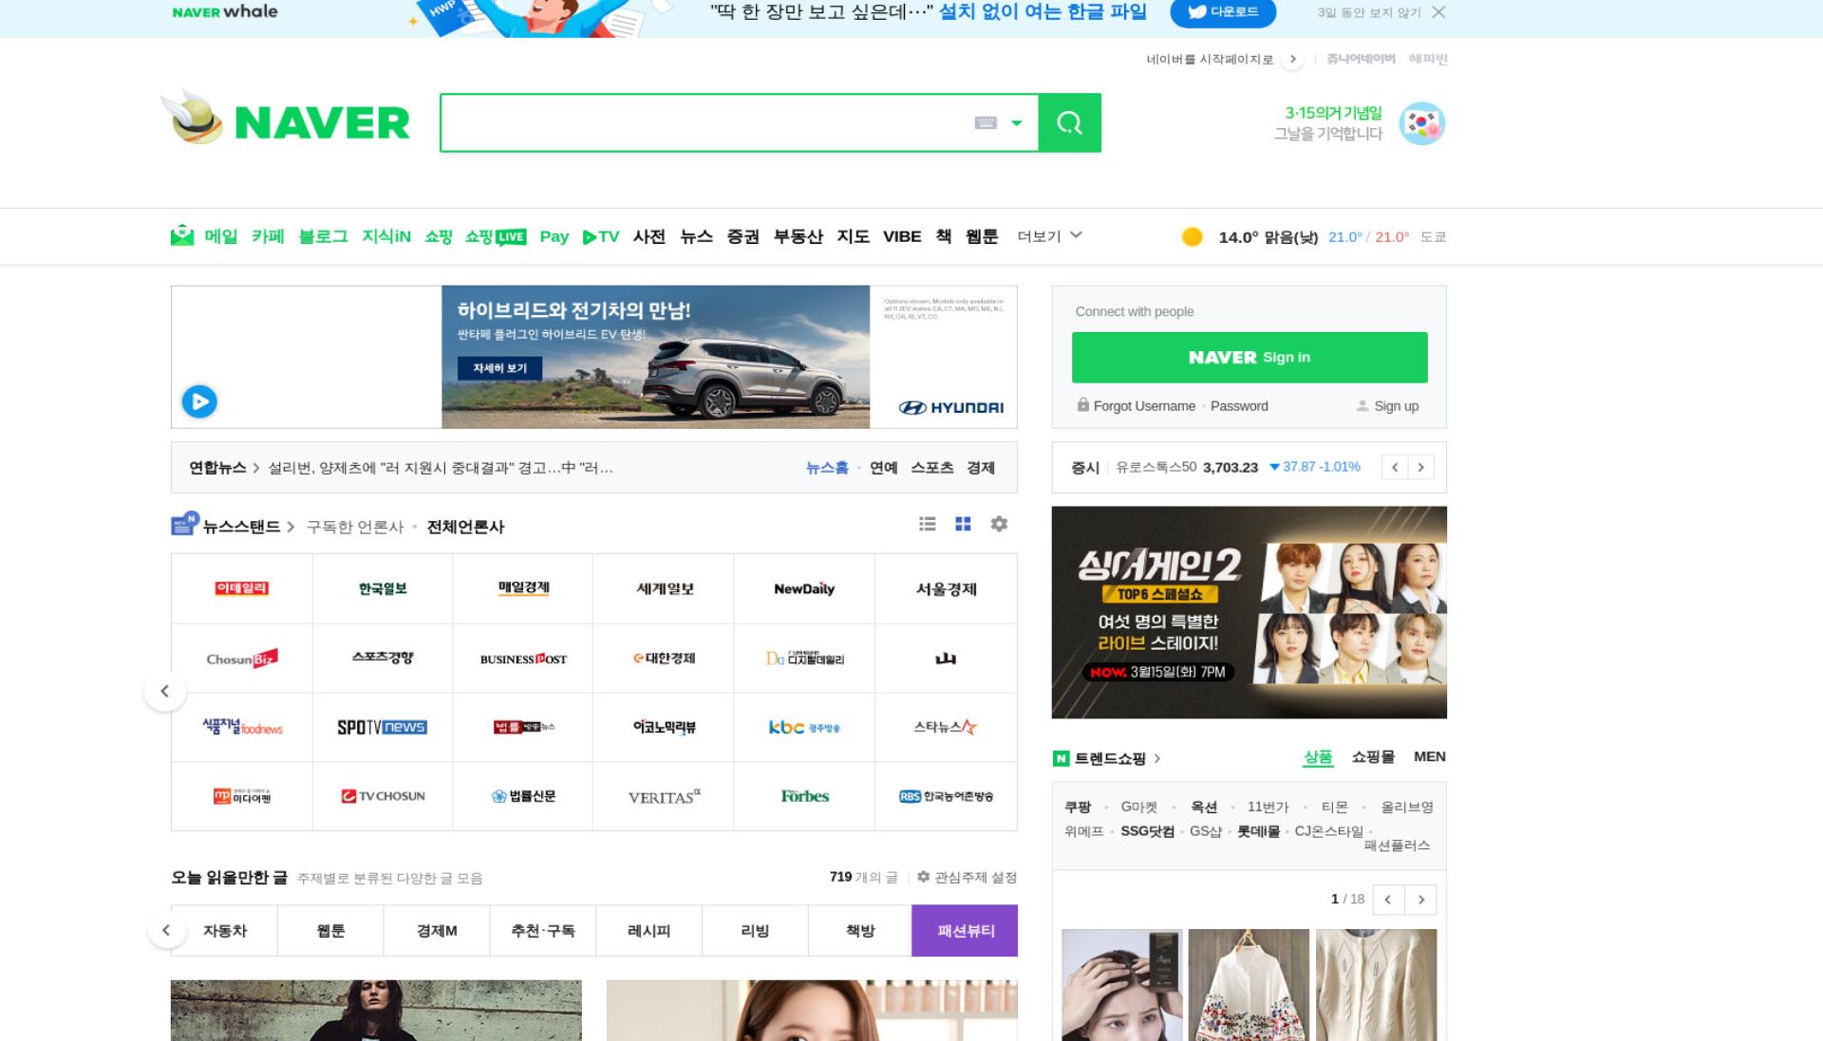
Task: Play the Hyundai ad video button
Action: click(199, 401)
